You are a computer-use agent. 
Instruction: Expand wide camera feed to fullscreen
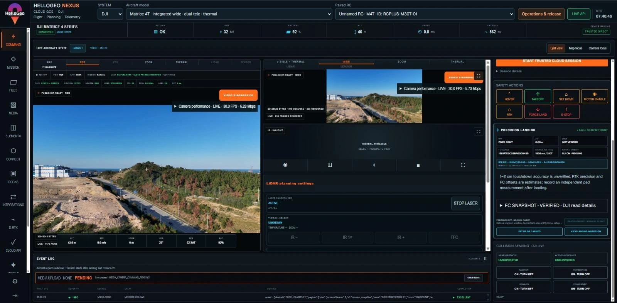click(x=479, y=76)
